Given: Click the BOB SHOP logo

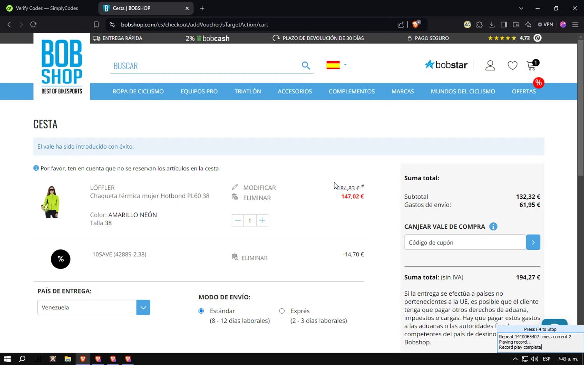Looking at the screenshot, I should 62,67.
